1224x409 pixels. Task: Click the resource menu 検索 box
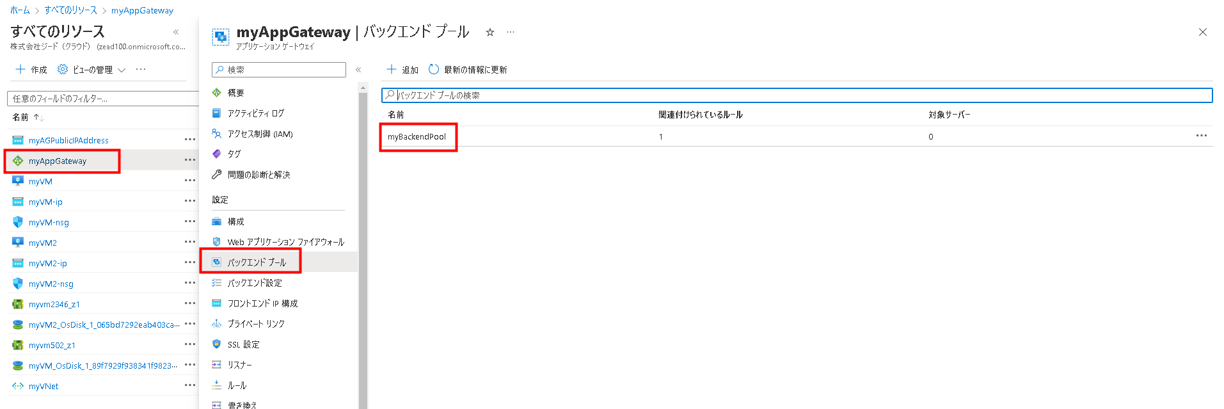(x=279, y=70)
